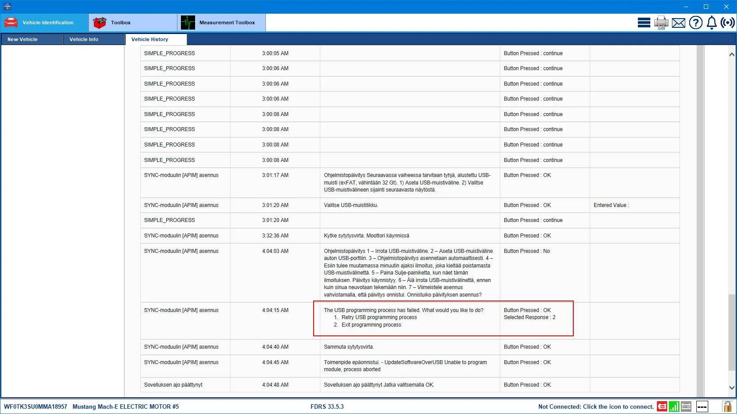Click 'The USB programming process has failed' line
This screenshot has width=737, height=414.
click(403, 310)
